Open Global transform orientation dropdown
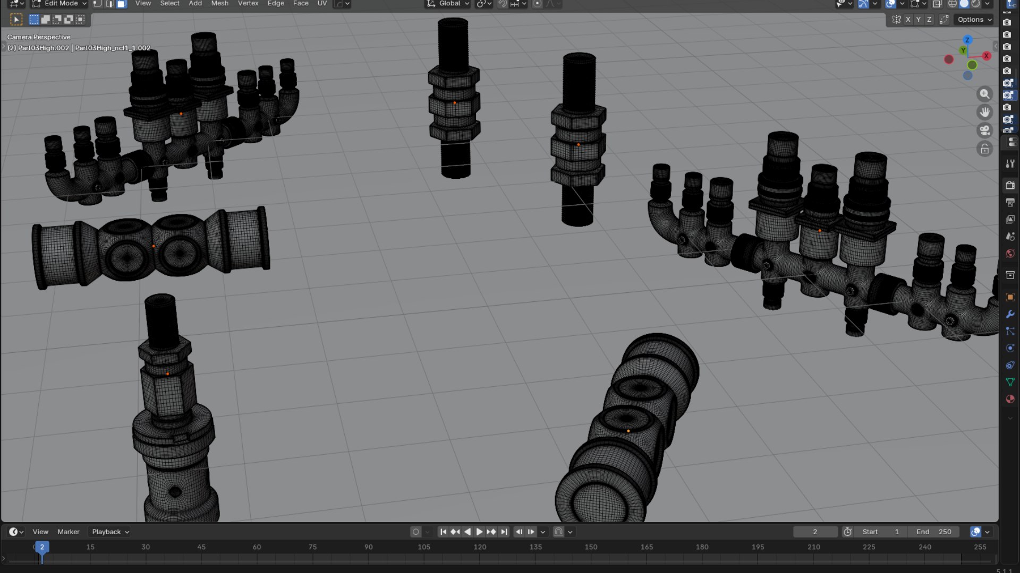Image resolution: width=1020 pixels, height=573 pixels. pos(448,3)
